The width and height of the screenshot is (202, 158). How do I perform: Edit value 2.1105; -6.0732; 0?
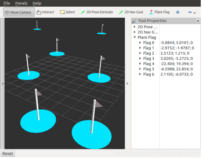tap(177, 74)
